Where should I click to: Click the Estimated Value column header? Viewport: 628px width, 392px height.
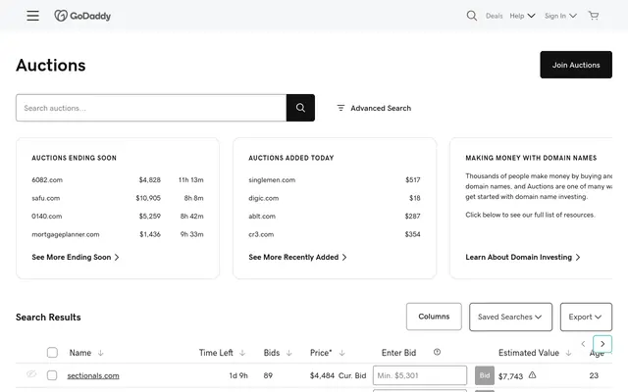pyautogui.click(x=529, y=353)
